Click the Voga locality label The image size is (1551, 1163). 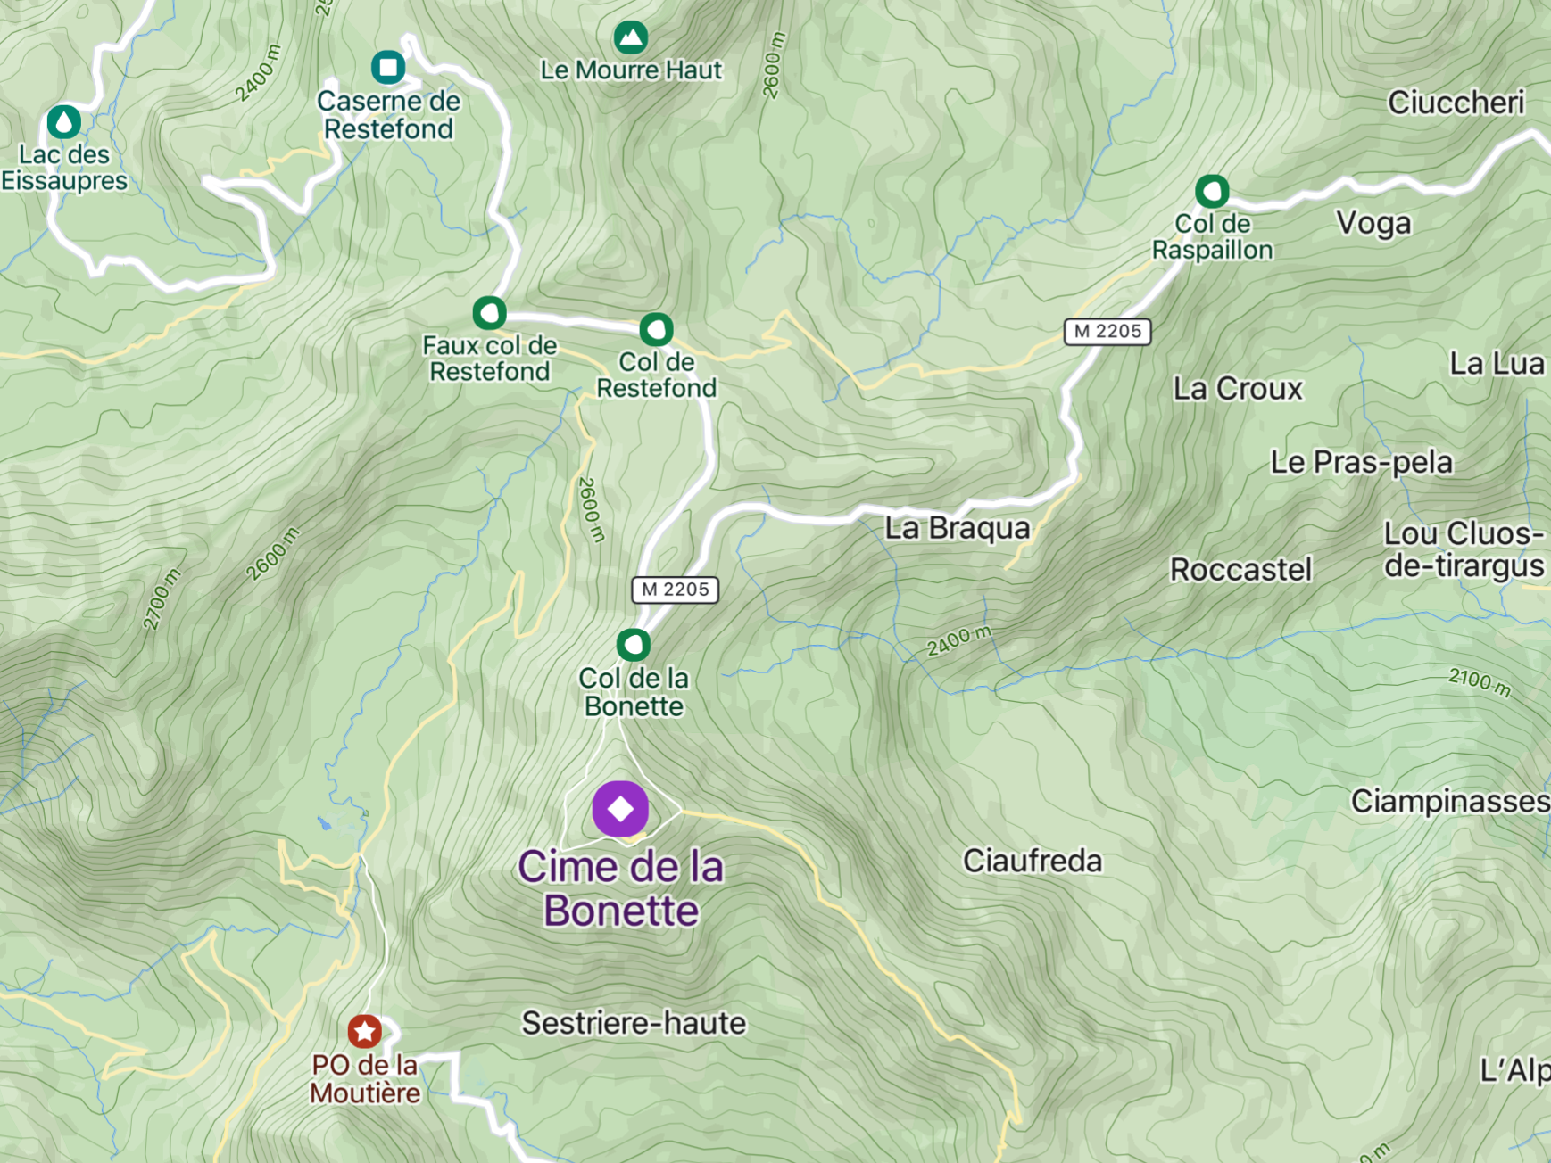point(1373,223)
